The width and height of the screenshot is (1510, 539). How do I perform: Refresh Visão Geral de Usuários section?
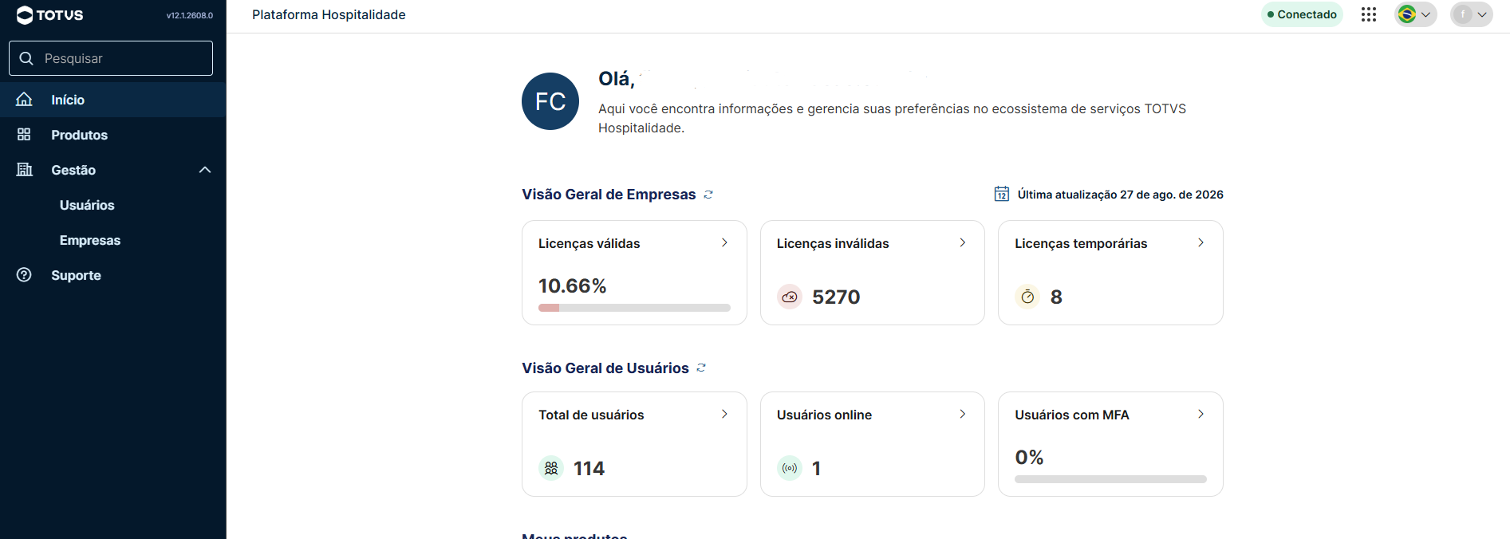[x=701, y=368]
